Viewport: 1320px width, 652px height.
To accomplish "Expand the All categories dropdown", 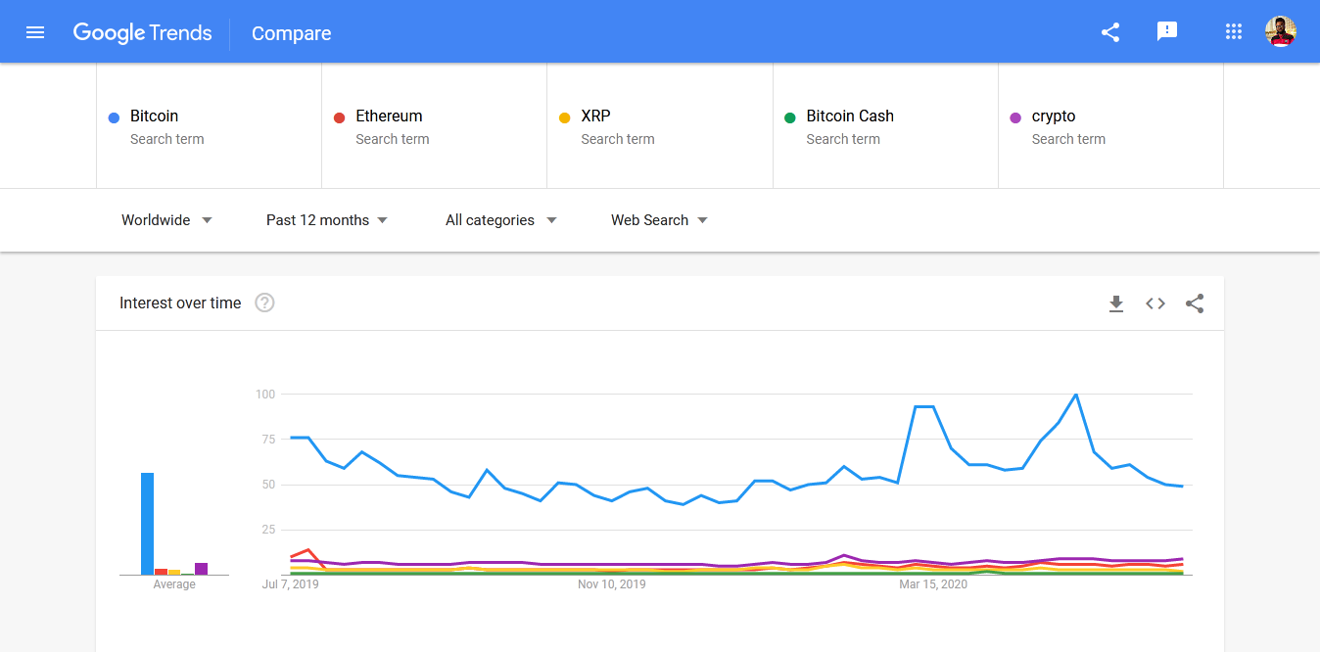I will (x=500, y=220).
